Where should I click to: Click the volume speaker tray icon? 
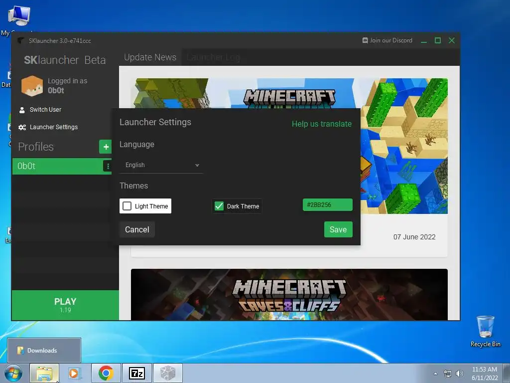tap(460, 374)
